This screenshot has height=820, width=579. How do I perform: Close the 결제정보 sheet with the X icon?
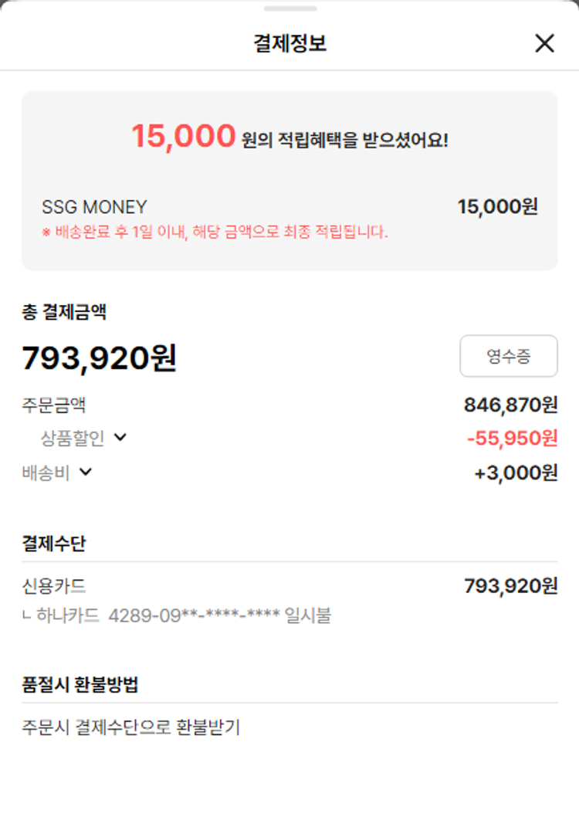pos(544,43)
